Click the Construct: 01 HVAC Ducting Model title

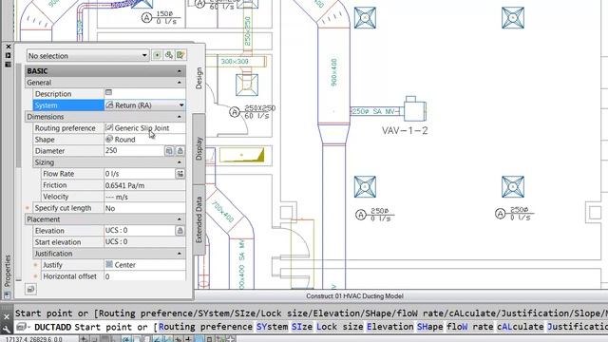354,296
